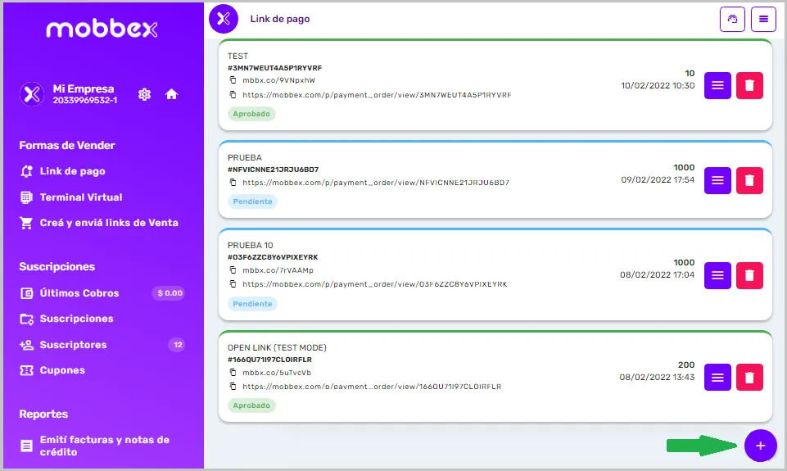Click the Mobbex X logo beside Link de pago
Viewport: 787px width, 471px height.
(x=224, y=19)
